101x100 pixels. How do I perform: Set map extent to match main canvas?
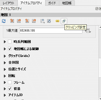(12, 21)
